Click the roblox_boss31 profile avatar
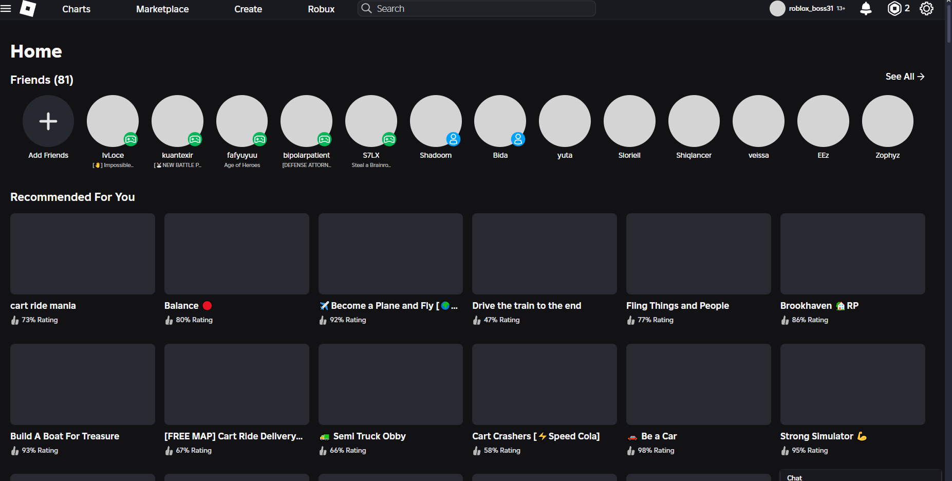Image resolution: width=952 pixels, height=481 pixels. [x=777, y=8]
